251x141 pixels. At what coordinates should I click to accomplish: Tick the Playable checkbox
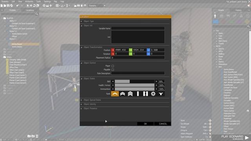point(113,70)
